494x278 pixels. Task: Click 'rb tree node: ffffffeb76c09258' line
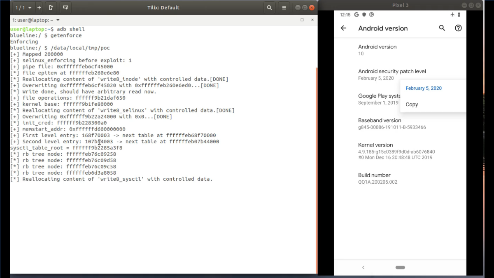tap(63, 154)
